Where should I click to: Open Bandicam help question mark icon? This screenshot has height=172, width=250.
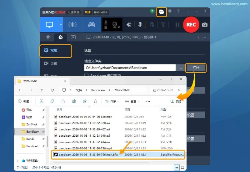pyautogui.click(x=178, y=11)
